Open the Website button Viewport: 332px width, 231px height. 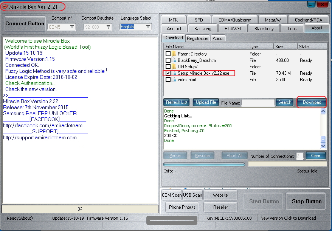coord(220,195)
